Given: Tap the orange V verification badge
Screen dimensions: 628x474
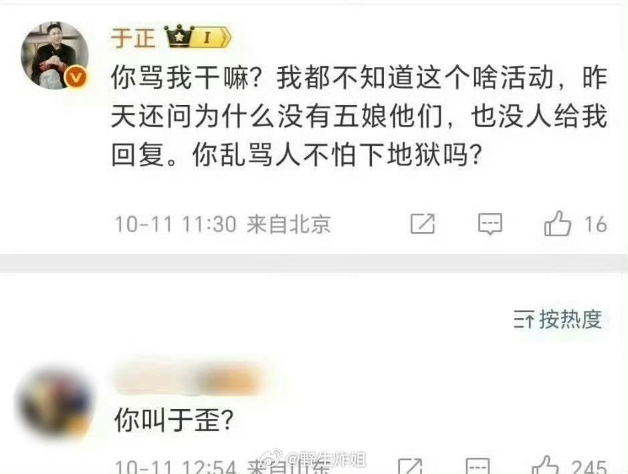Looking at the screenshot, I should (x=76, y=77).
